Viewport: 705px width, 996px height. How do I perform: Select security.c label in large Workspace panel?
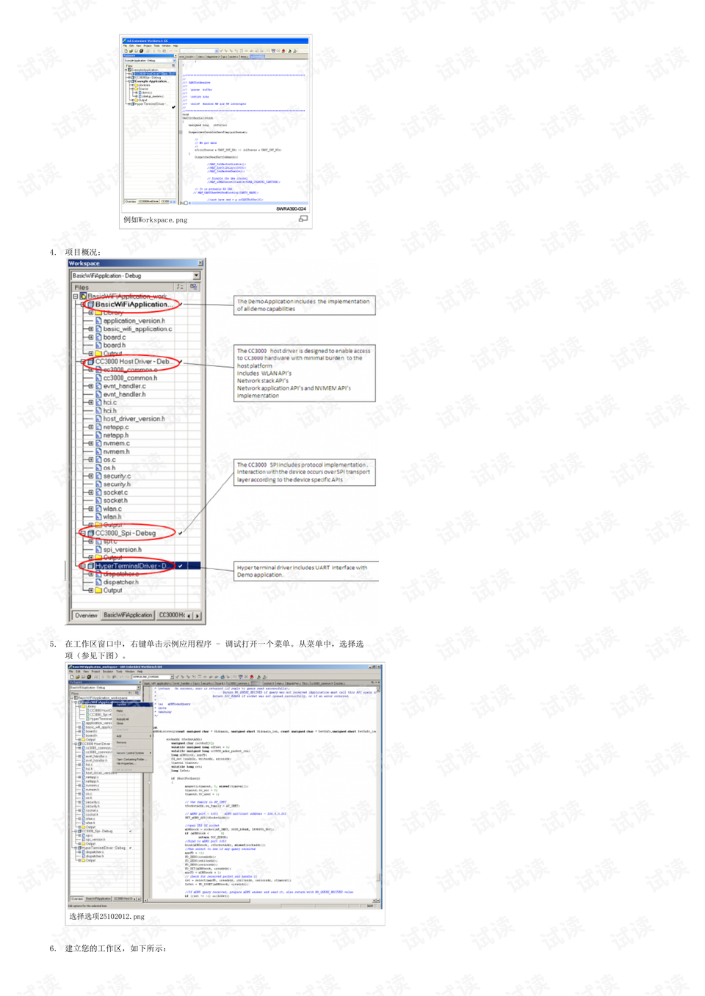click(x=117, y=476)
